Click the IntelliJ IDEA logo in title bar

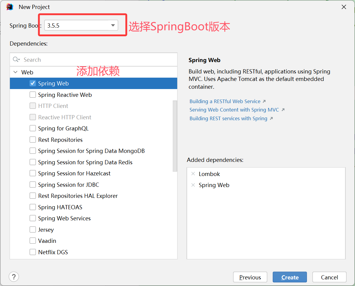pyautogui.click(x=10, y=7)
